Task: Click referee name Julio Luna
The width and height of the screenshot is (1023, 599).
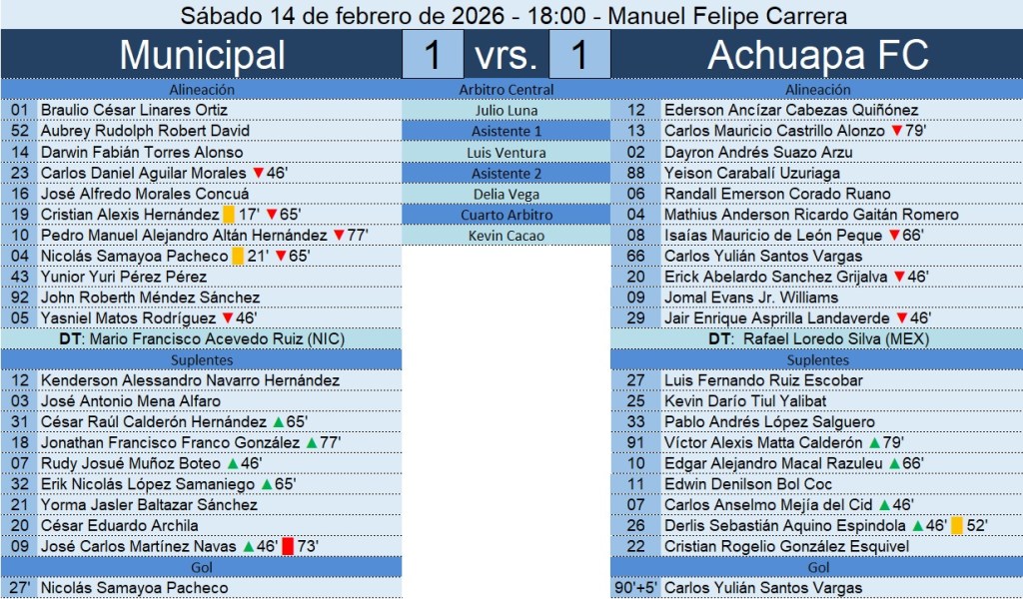Action: [x=506, y=111]
